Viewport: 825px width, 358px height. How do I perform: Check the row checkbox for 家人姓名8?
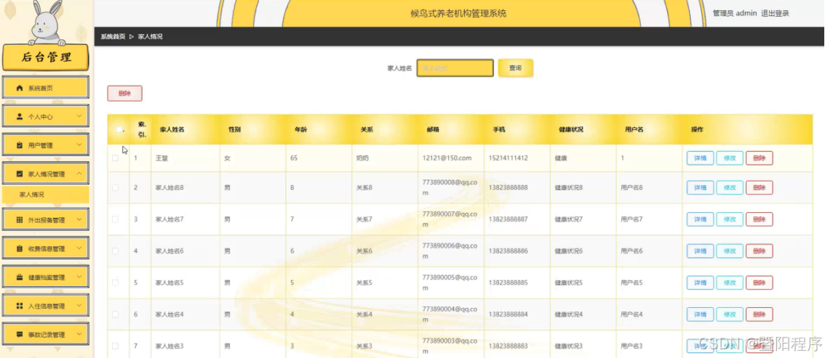115,188
